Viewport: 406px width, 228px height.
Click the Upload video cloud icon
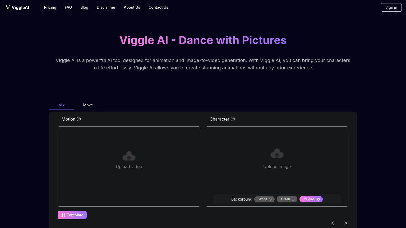(129, 156)
